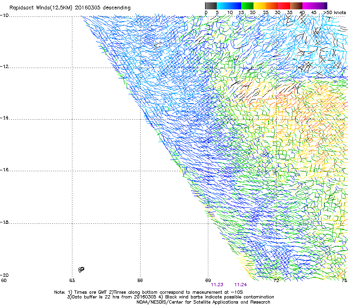
Task: Click the orange 25-30 knots legend swatch
Action: 272,6
